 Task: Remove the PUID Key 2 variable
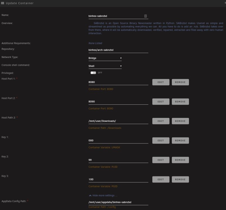pyautogui.click(x=180, y=160)
